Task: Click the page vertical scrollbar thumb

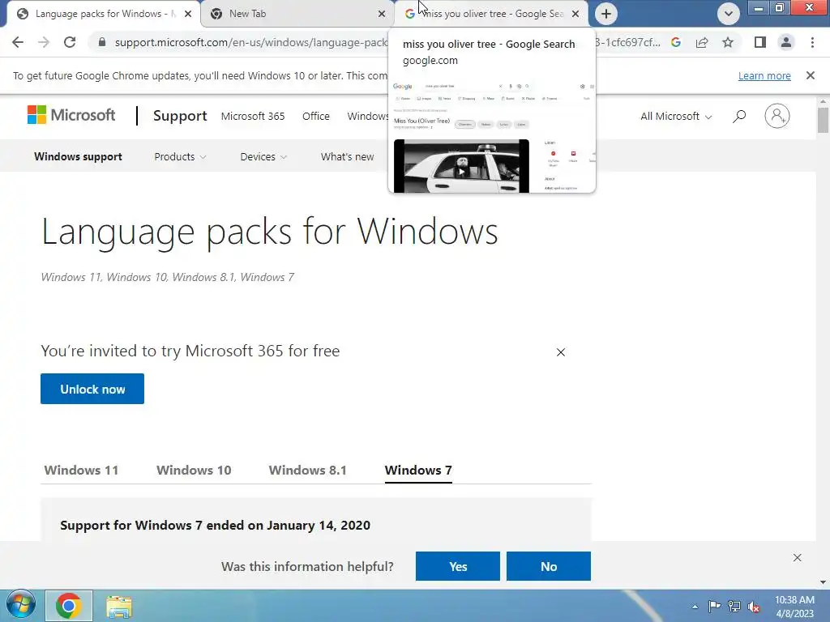Action: pyautogui.click(x=823, y=120)
